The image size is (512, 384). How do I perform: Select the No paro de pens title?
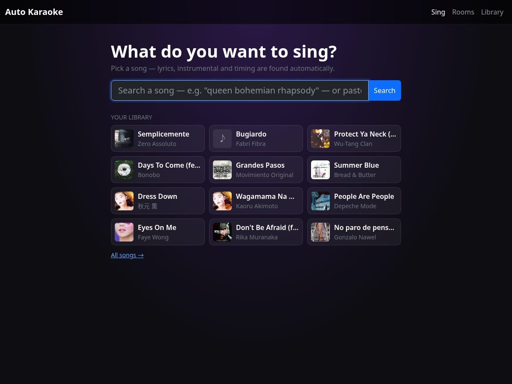[x=364, y=227]
